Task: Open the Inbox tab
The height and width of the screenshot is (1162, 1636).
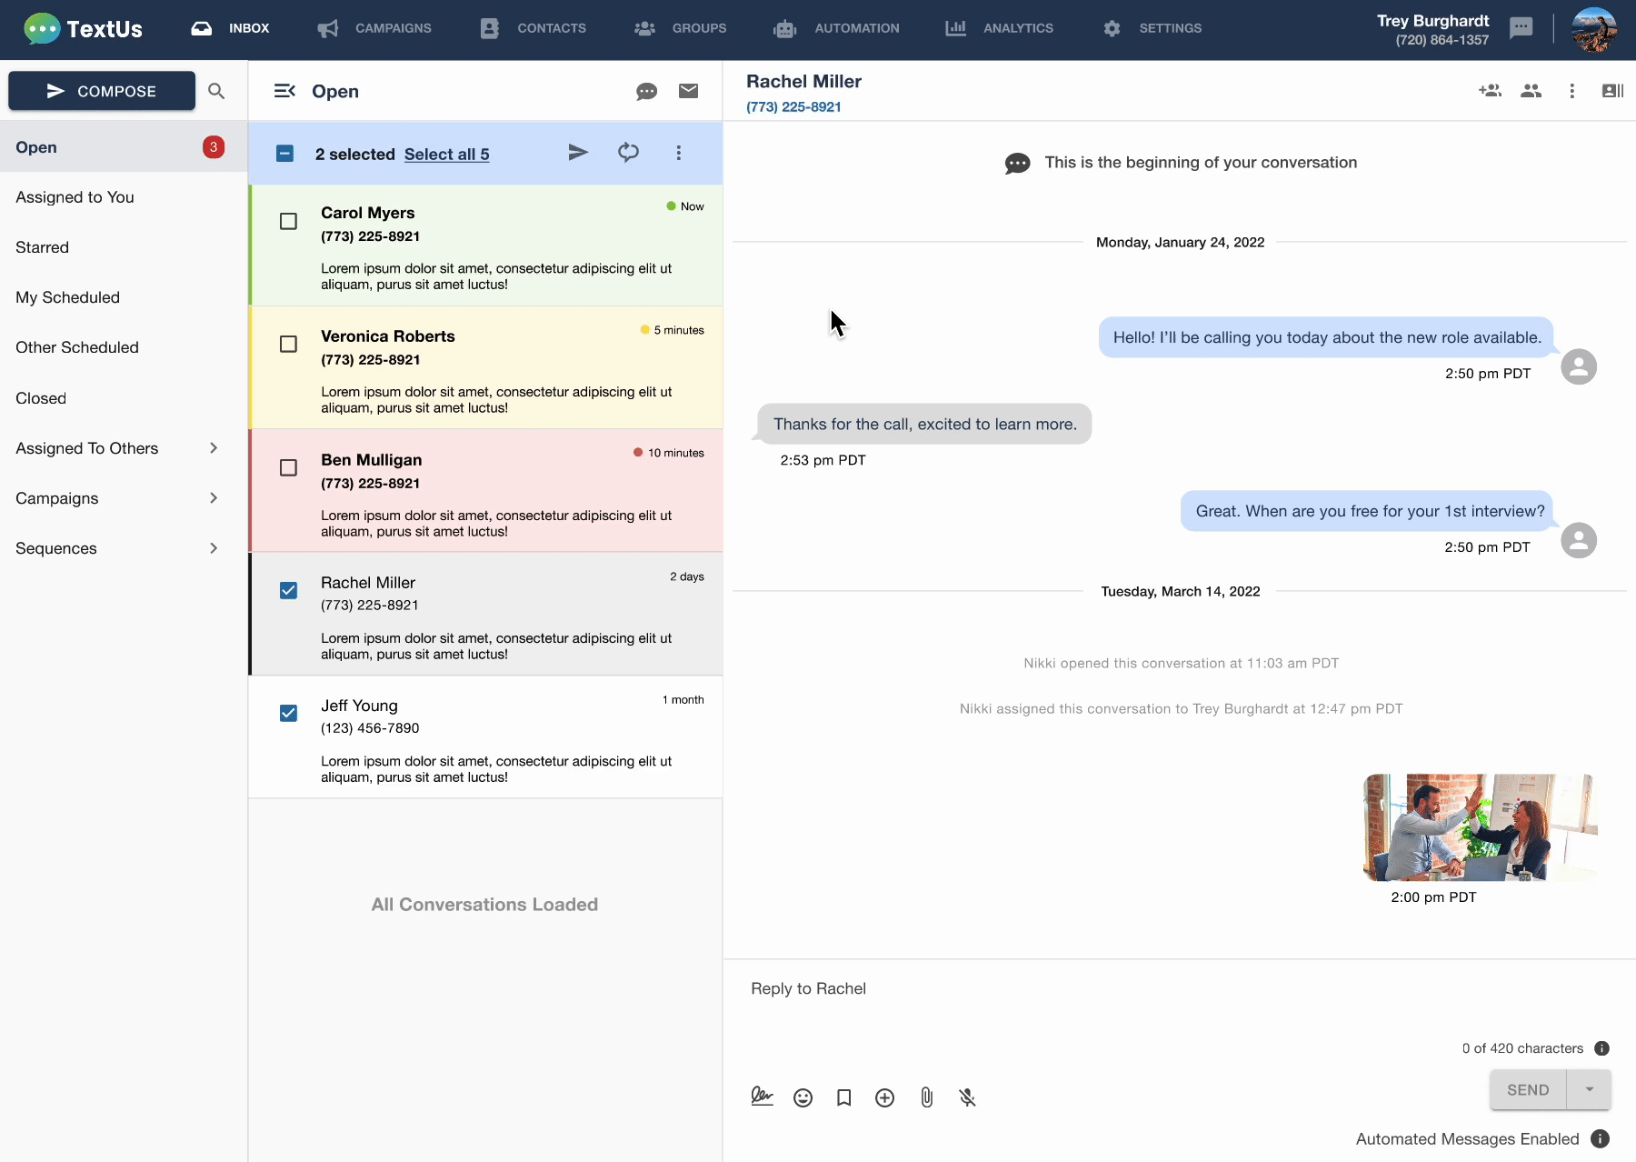Action: point(231,28)
